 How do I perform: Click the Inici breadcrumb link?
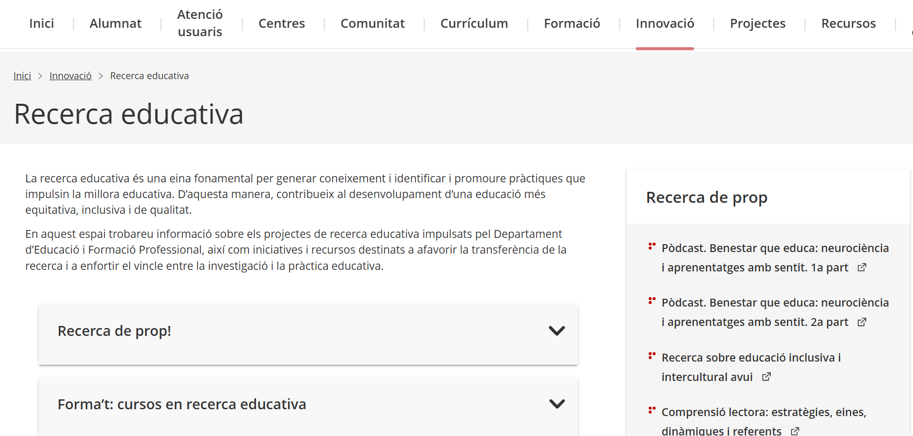[x=22, y=76]
